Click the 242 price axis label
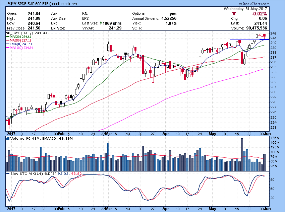The height and width of the screenshot is (212, 285). (x=274, y=33)
